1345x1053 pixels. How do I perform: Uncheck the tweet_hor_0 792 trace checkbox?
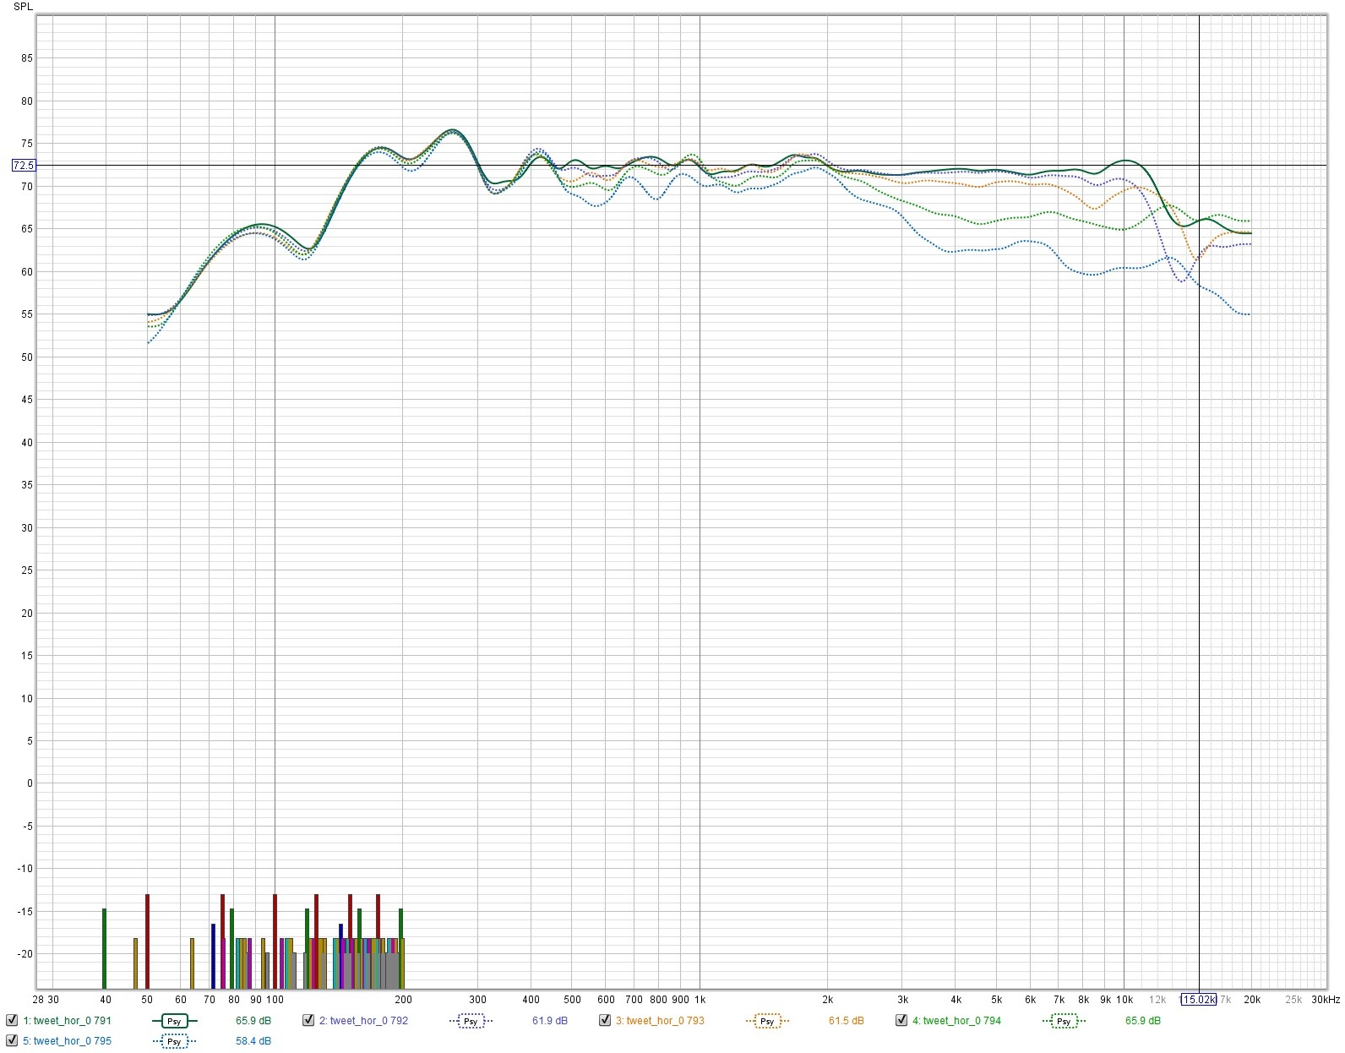pos(308,1020)
